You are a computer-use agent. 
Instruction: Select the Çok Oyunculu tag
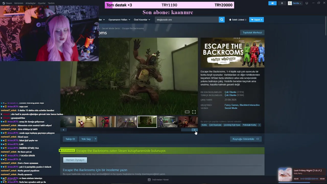215,125
